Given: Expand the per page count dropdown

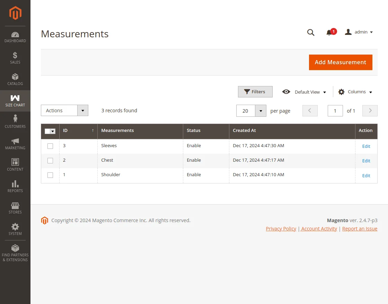Looking at the screenshot, I should pos(261,111).
